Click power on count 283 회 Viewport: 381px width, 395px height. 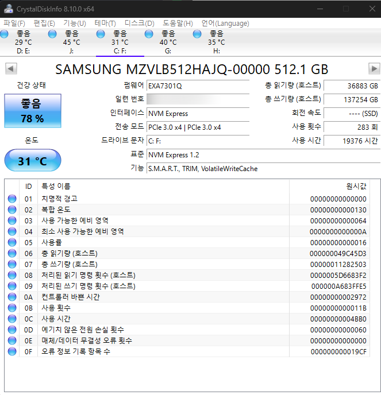tap(352, 127)
